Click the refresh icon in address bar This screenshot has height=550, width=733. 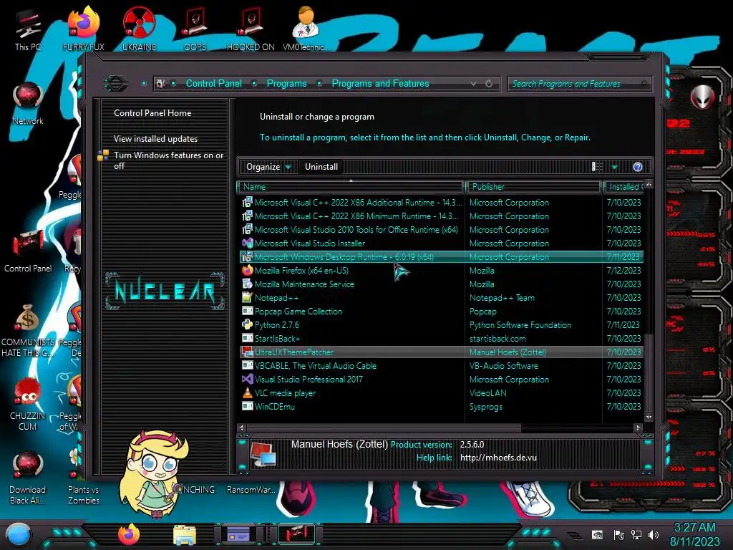point(489,83)
